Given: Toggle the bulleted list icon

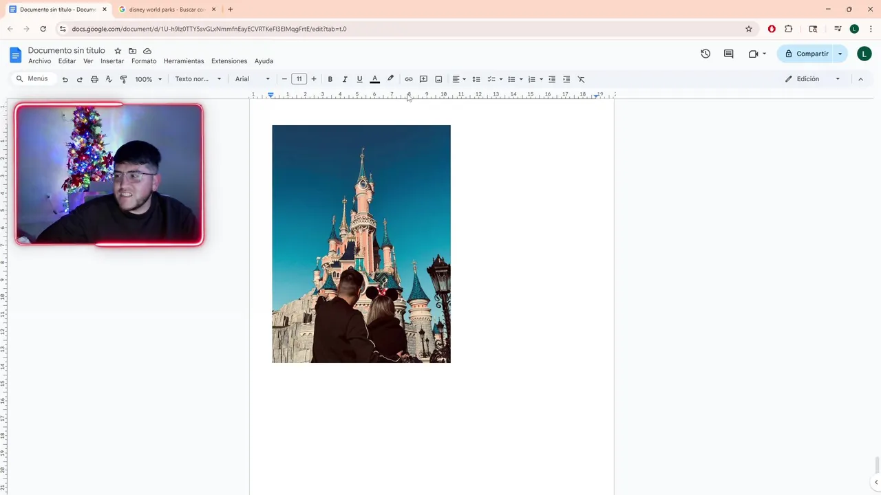Looking at the screenshot, I should [x=511, y=79].
